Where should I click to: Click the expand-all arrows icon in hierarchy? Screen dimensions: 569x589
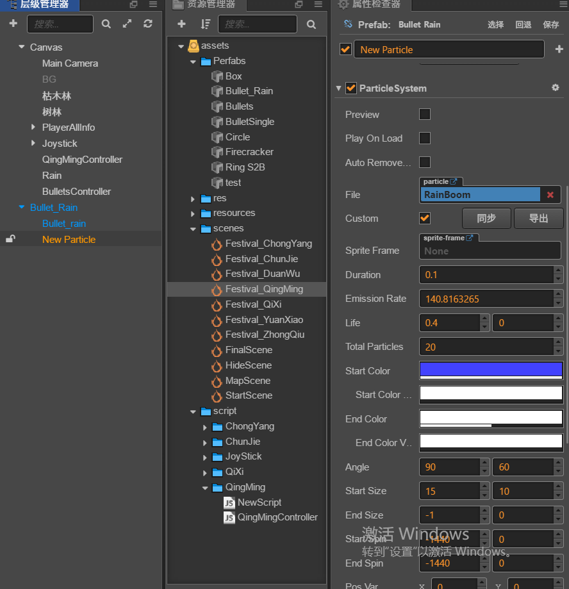128,24
